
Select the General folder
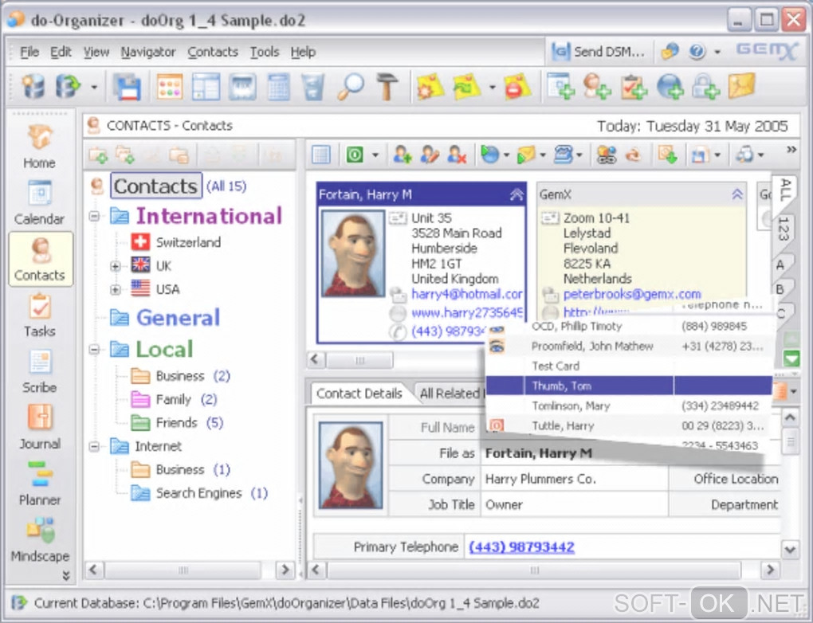(x=178, y=318)
